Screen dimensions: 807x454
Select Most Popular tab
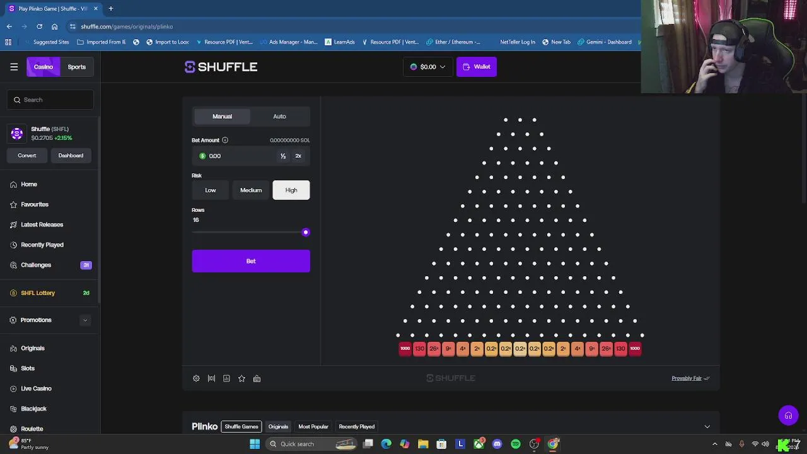313,427
